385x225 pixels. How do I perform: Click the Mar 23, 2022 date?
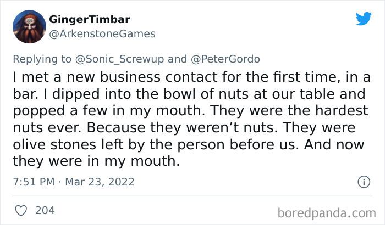point(100,182)
